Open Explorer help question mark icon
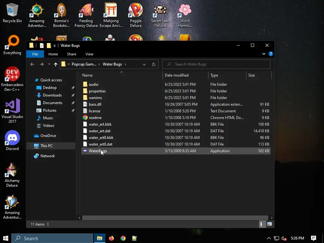 271,54
